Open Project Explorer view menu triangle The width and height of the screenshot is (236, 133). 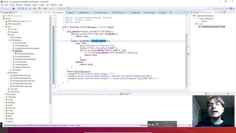click(44, 12)
